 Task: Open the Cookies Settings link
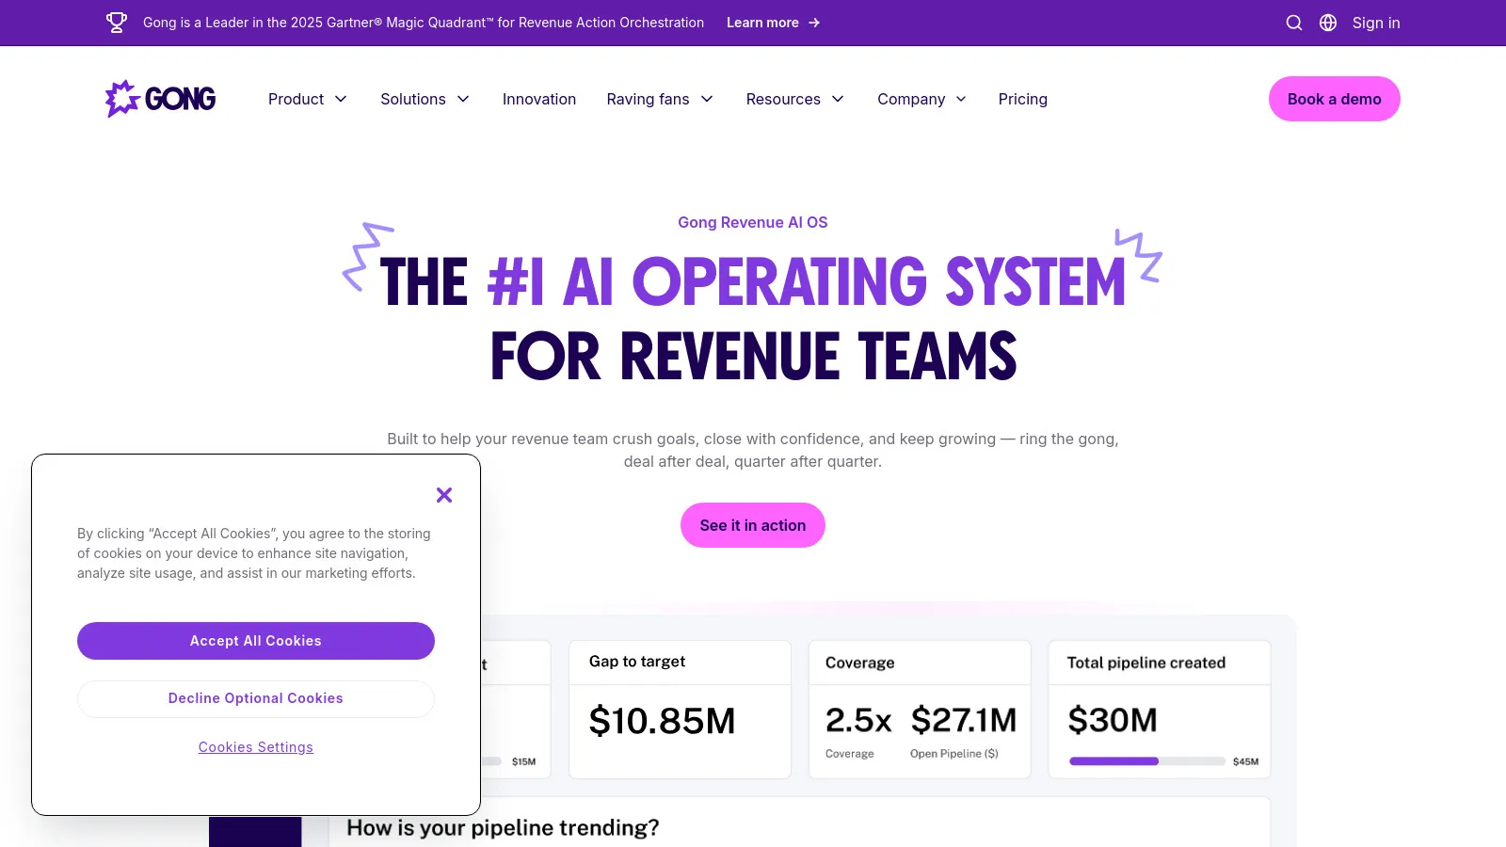tap(256, 747)
